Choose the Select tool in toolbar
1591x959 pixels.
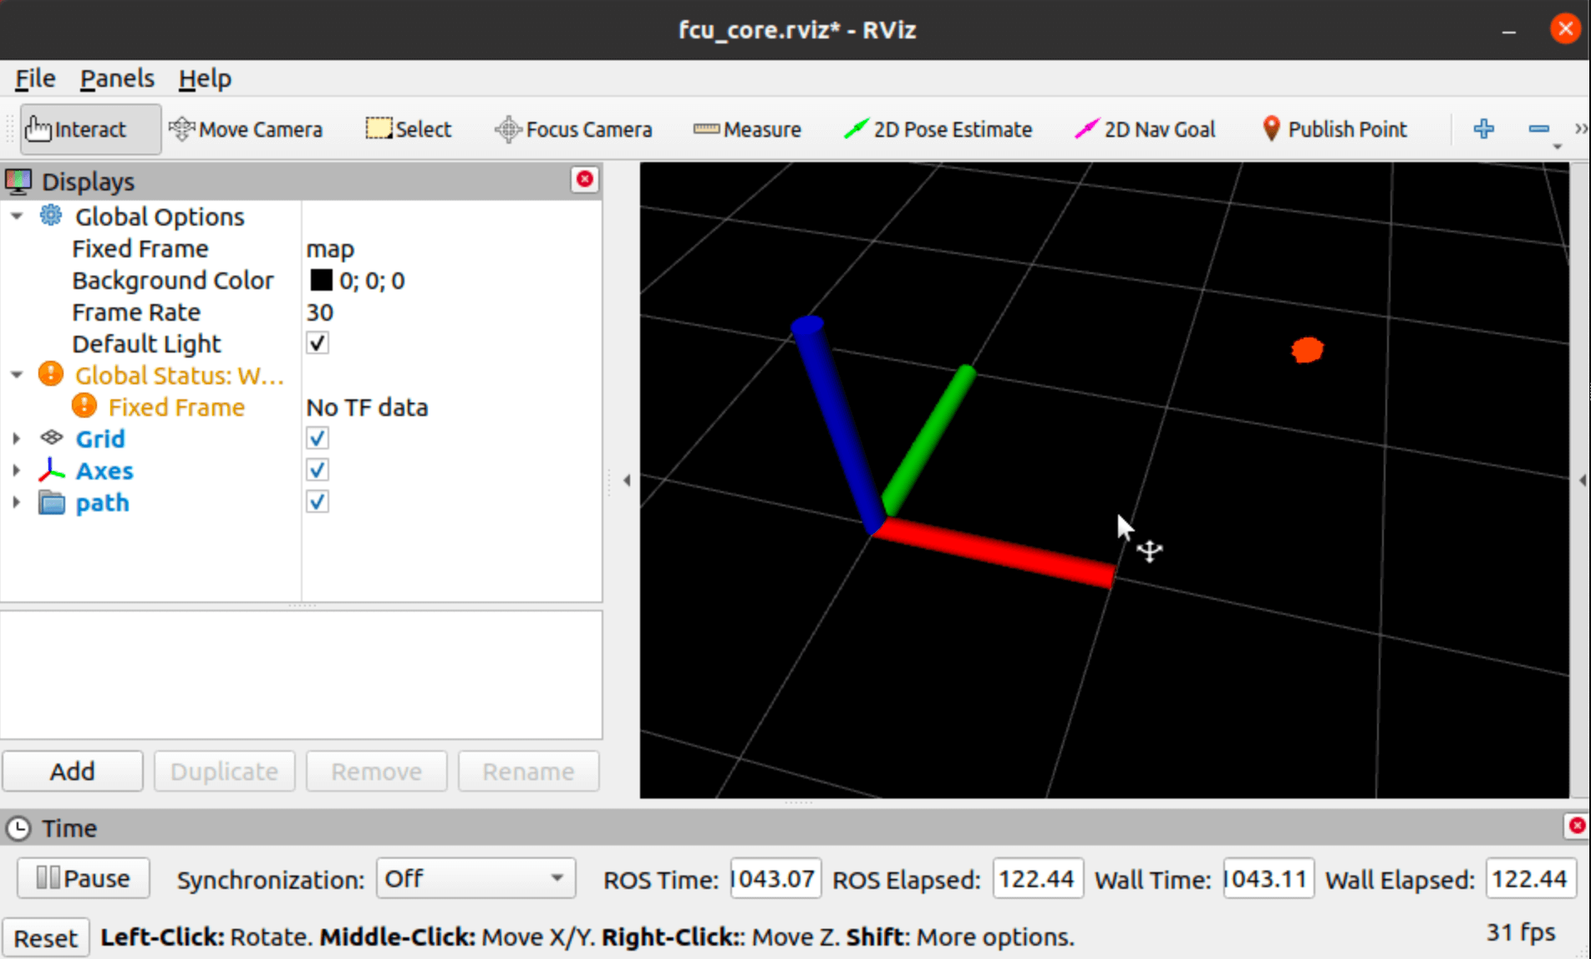pyautogui.click(x=409, y=129)
